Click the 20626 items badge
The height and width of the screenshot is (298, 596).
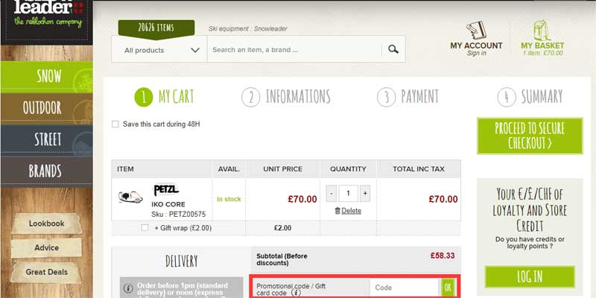156,28
